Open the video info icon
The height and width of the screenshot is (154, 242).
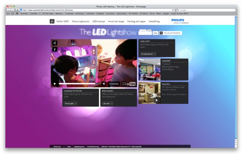[54, 49]
